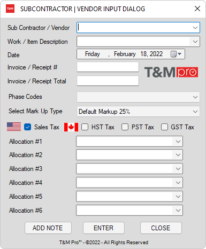The image size is (206, 249).
Task: Click the Invoice / Receipt # input field
Action: [x=108, y=67]
